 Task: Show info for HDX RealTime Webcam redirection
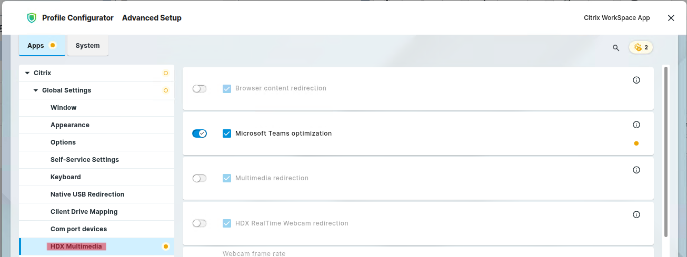pos(636,214)
